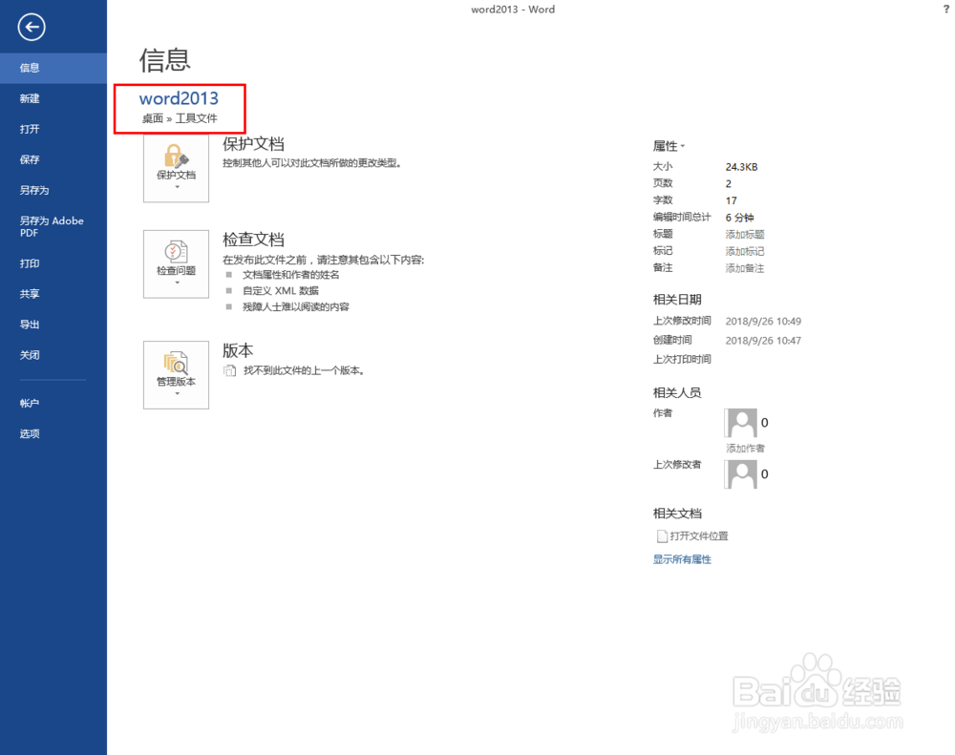Image resolution: width=955 pixels, height=755 pixels.
Task: Click the word2013 document title heading
Action: (x=180, y=97)
